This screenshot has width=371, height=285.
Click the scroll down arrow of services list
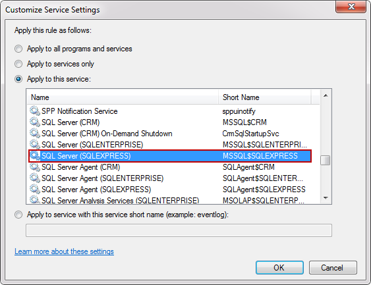tap(326, 198)
